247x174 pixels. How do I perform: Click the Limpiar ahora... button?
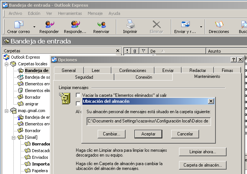[202, 152]
